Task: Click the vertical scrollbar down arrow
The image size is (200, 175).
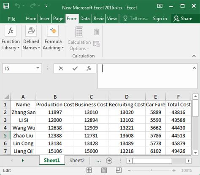Action: pyautogui.click(x=195, y=153)
